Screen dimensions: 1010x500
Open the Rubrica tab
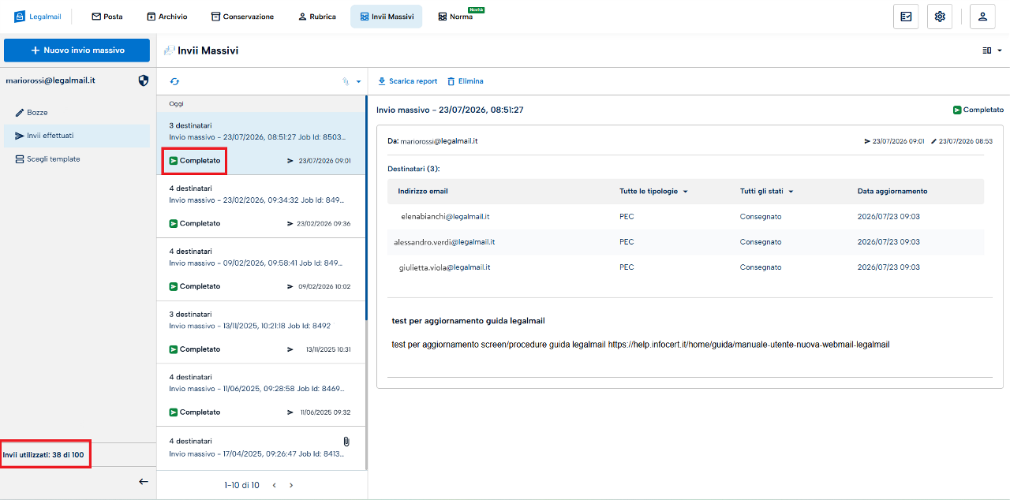point(317,17)
